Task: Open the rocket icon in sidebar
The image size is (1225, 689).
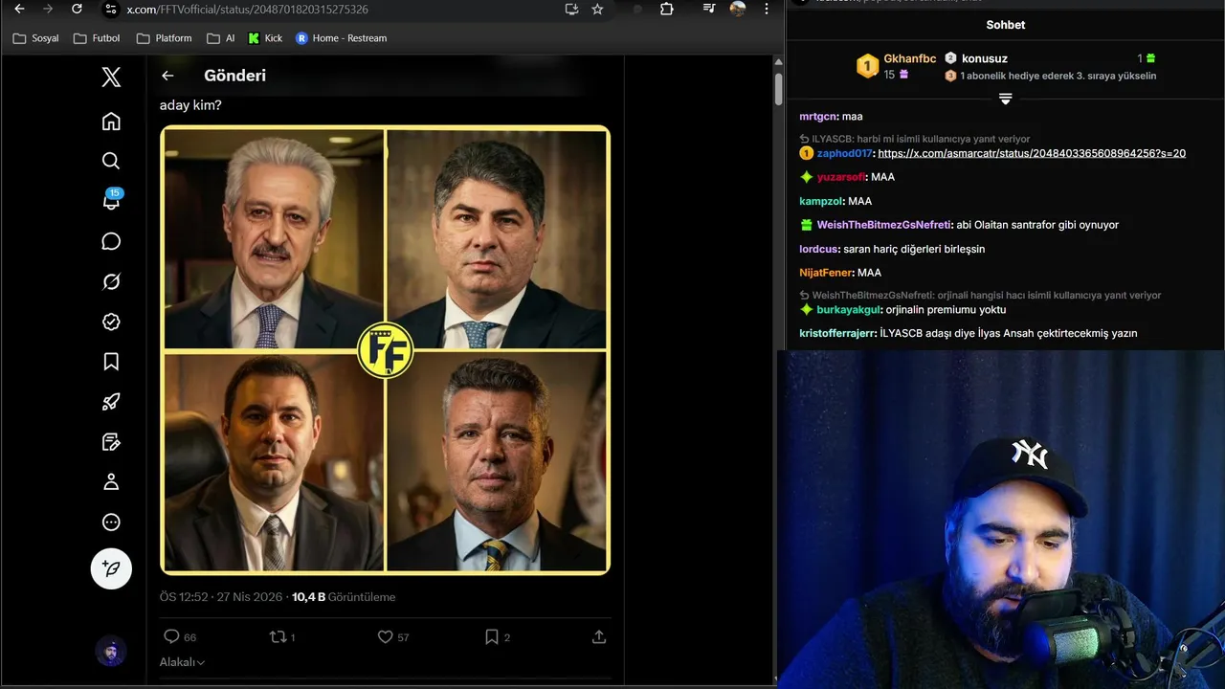Action: pyautogui.click(x=111, y=402)
